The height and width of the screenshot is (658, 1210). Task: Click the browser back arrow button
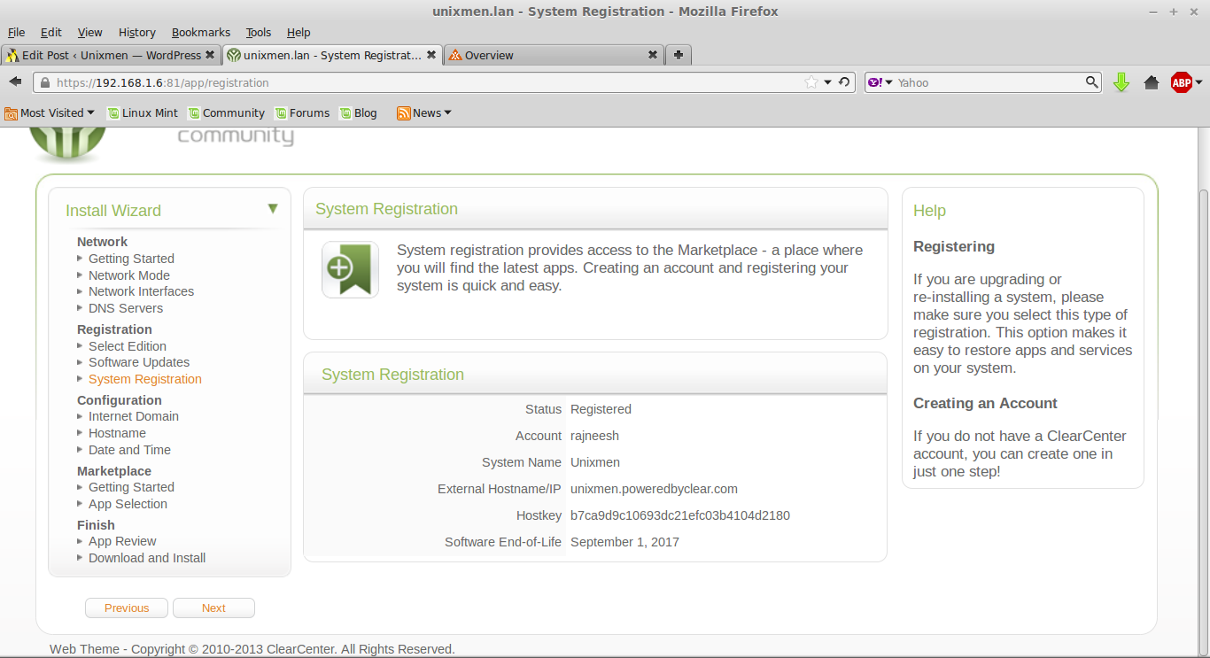point(15,82)
